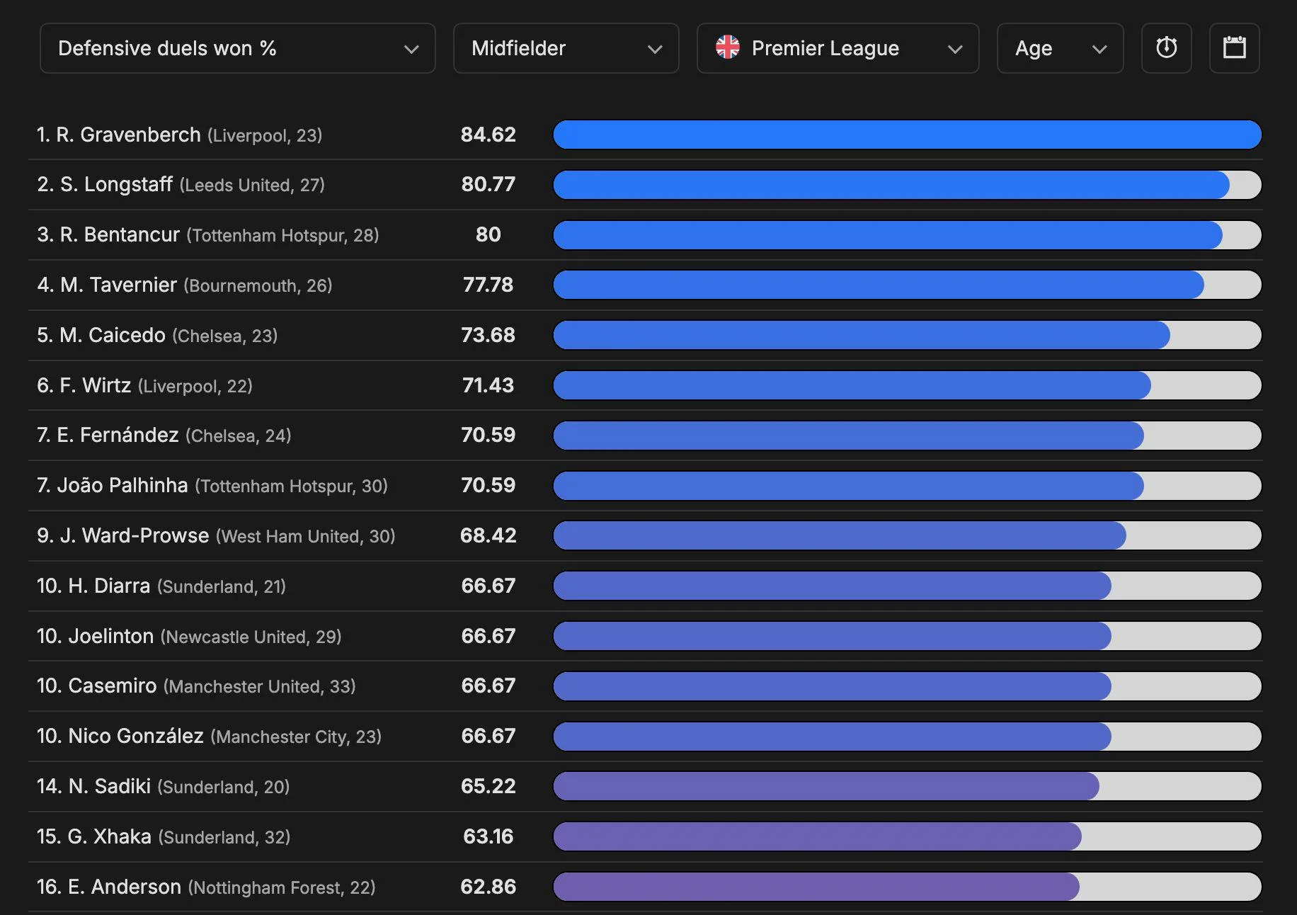Click Gravenberch's full blue progress bar

tap(907, 135)
